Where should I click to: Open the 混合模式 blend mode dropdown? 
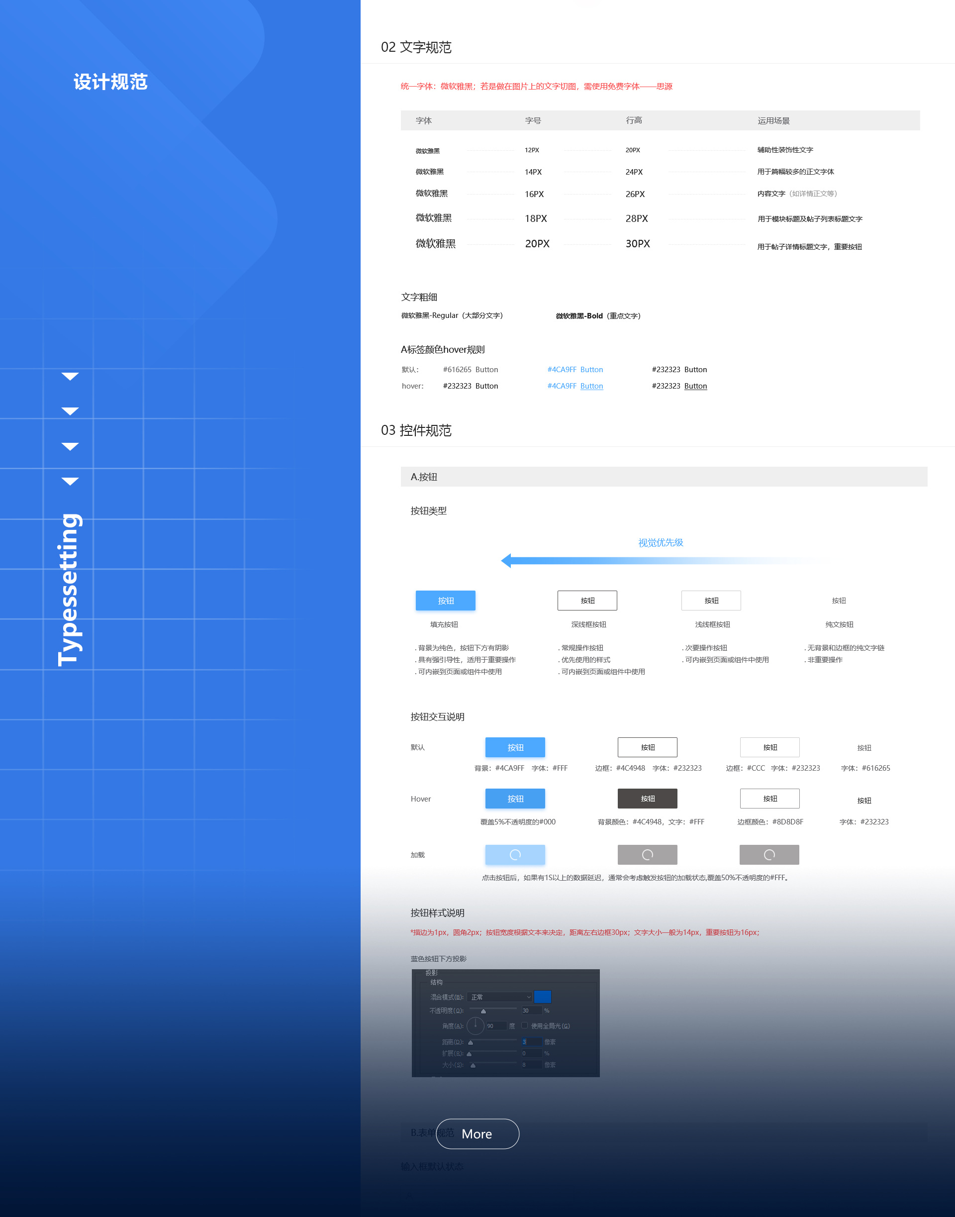pos(500,997)
